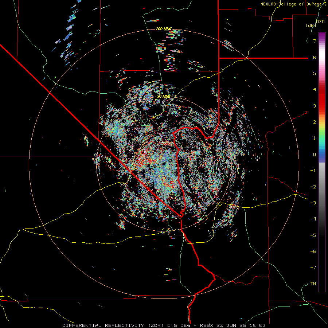Click the -7 scale label
The height and width of the screenshot is (328, 328).
point(313,268)
